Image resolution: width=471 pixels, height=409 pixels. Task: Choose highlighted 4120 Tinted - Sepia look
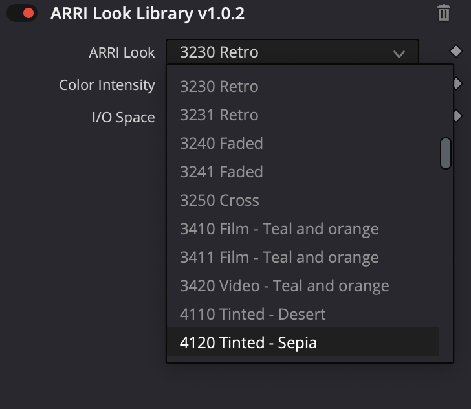pyautogui.click(x=303, y=342)
